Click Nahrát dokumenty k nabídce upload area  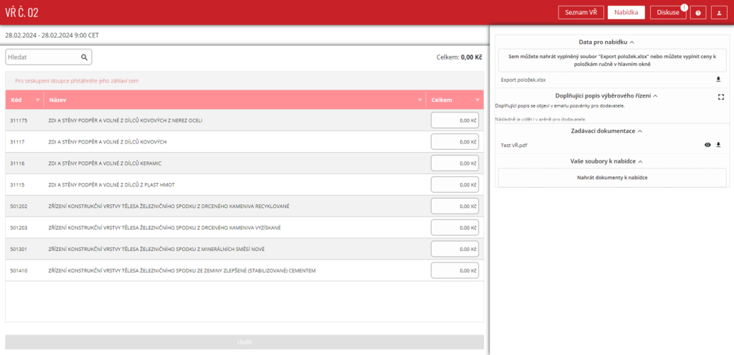coord(612,177)
